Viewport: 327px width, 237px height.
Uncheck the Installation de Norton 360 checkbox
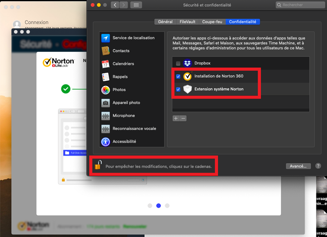178,76
